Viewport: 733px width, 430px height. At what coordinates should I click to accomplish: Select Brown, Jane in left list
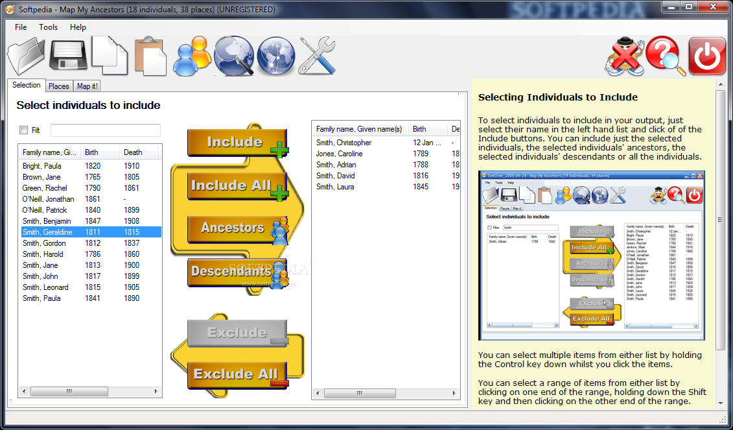pyautogui.click(x=91, y=177)
